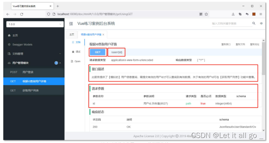Click the red true required cell
Image resolution: width=269 pixels, height=143 pixels.
tap(203, 103)
